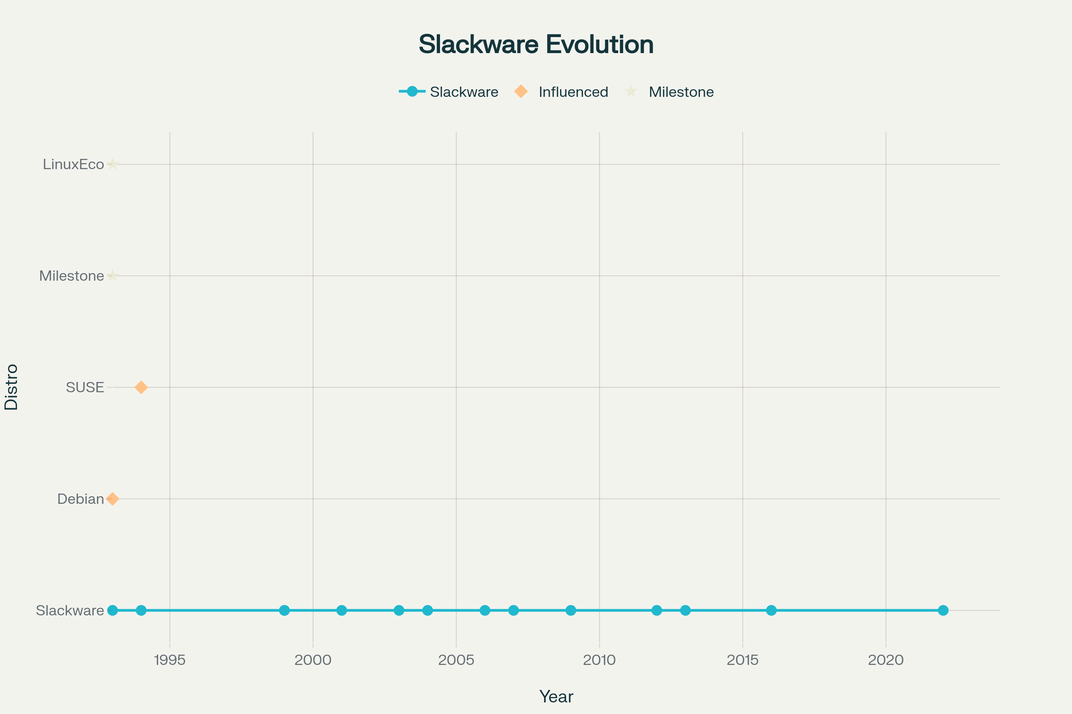Click the SUSE y-axis label

85,387
